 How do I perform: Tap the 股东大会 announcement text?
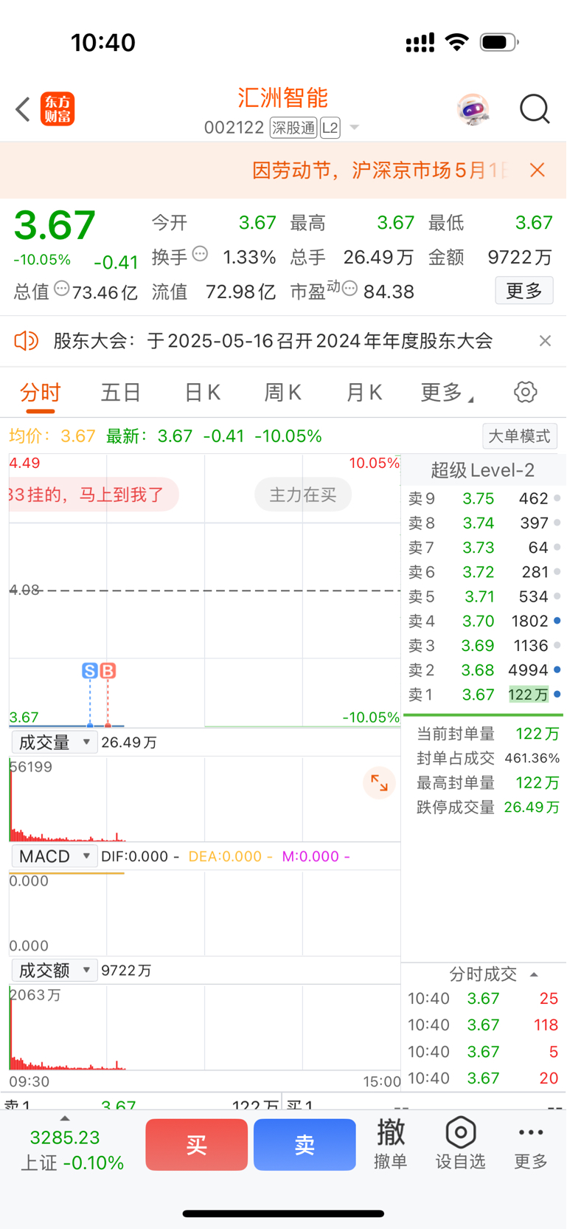(273, 340)
